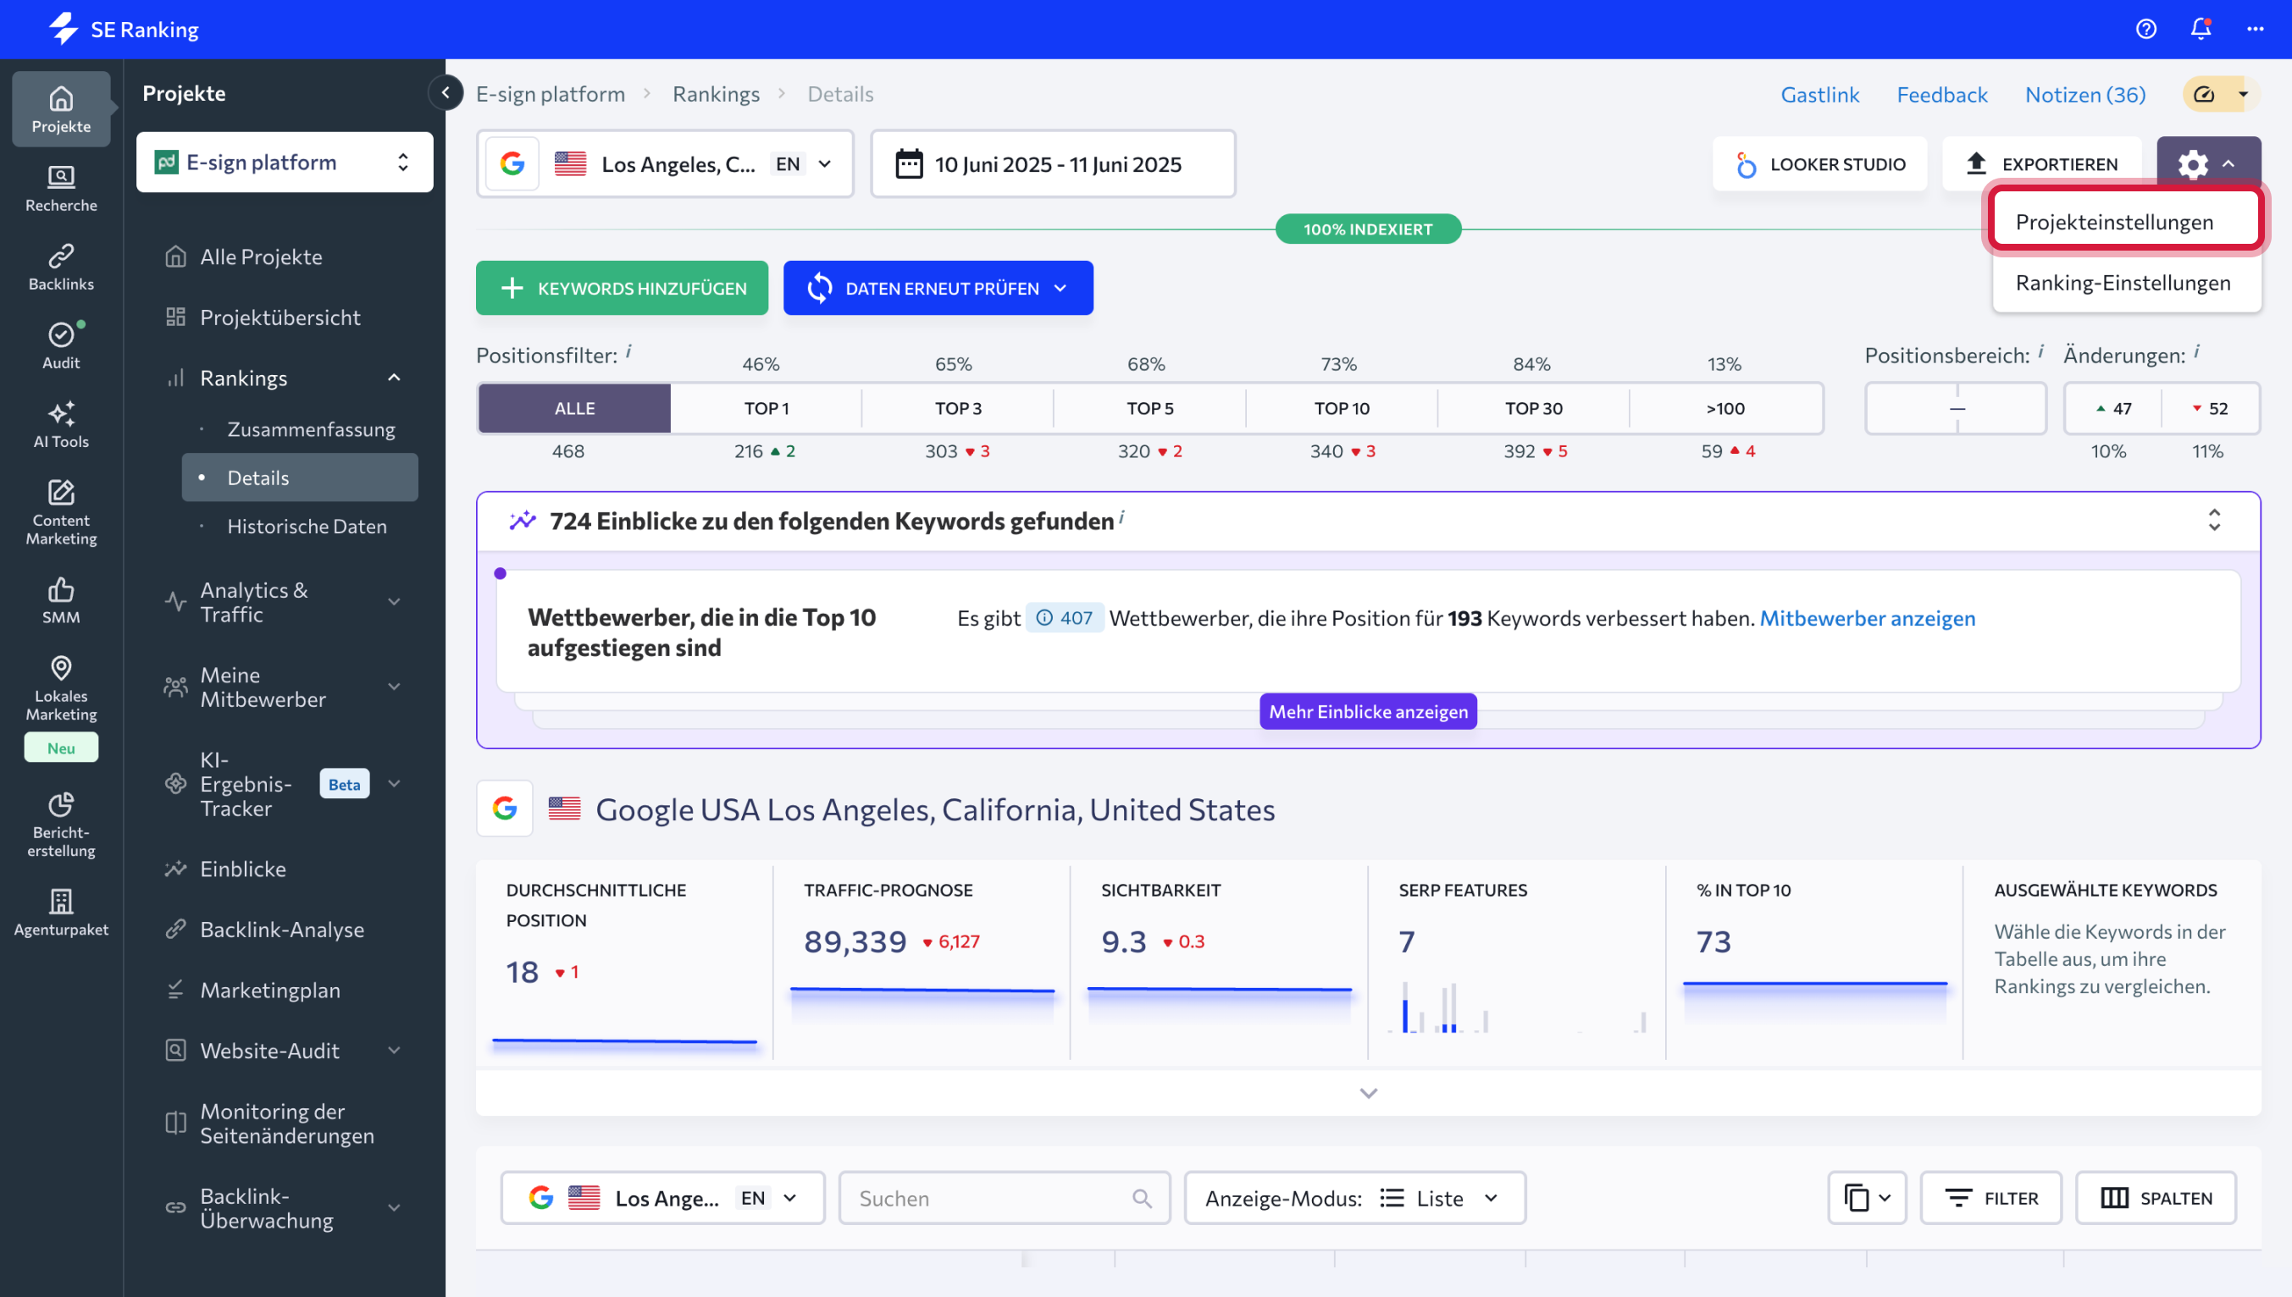This screenshot has width=2292, height=1297.
Task: Select the TOP 30 position filter
Action: tap(1534, 408)
